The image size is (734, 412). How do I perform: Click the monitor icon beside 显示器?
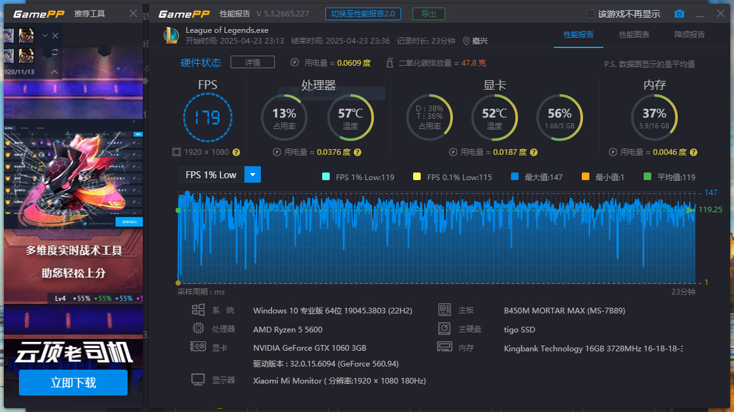click(x=198, y=380)
